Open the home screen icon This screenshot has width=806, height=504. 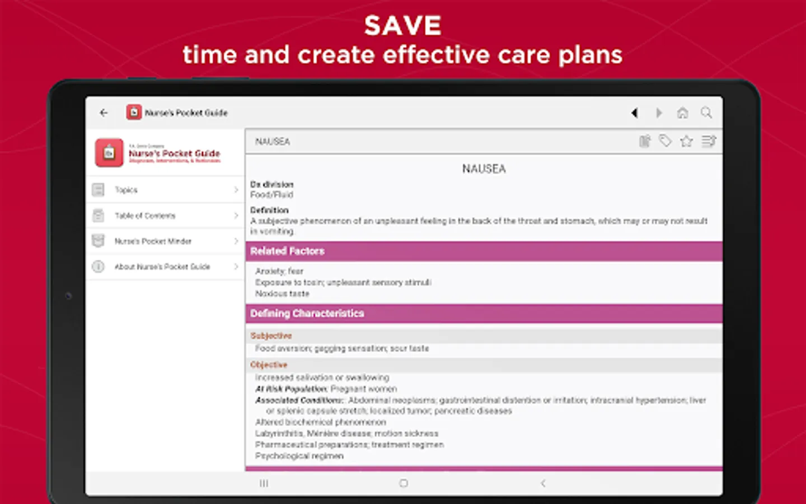pos(682,113)
